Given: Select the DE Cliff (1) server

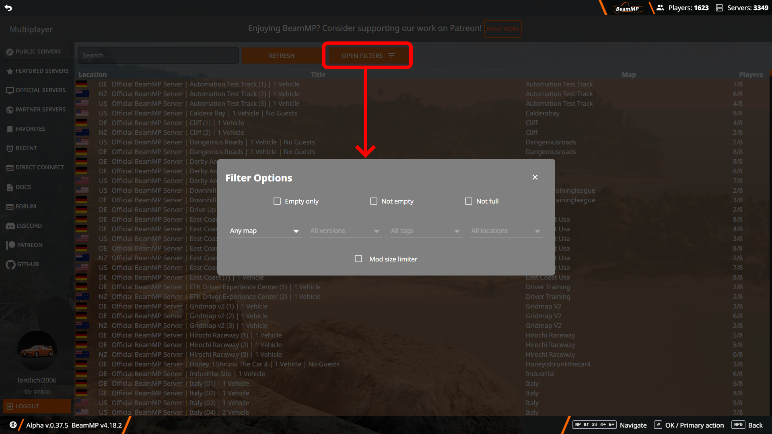Looking at the screenshot, I should [x=422, y=123].
